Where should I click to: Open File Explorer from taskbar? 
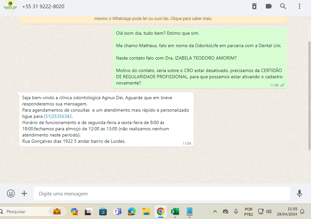tap(146, 212)
